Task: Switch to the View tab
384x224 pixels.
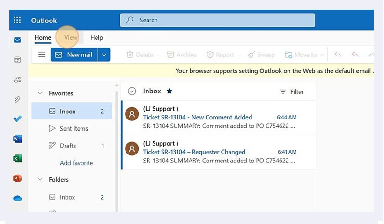Action: [71, 38]
